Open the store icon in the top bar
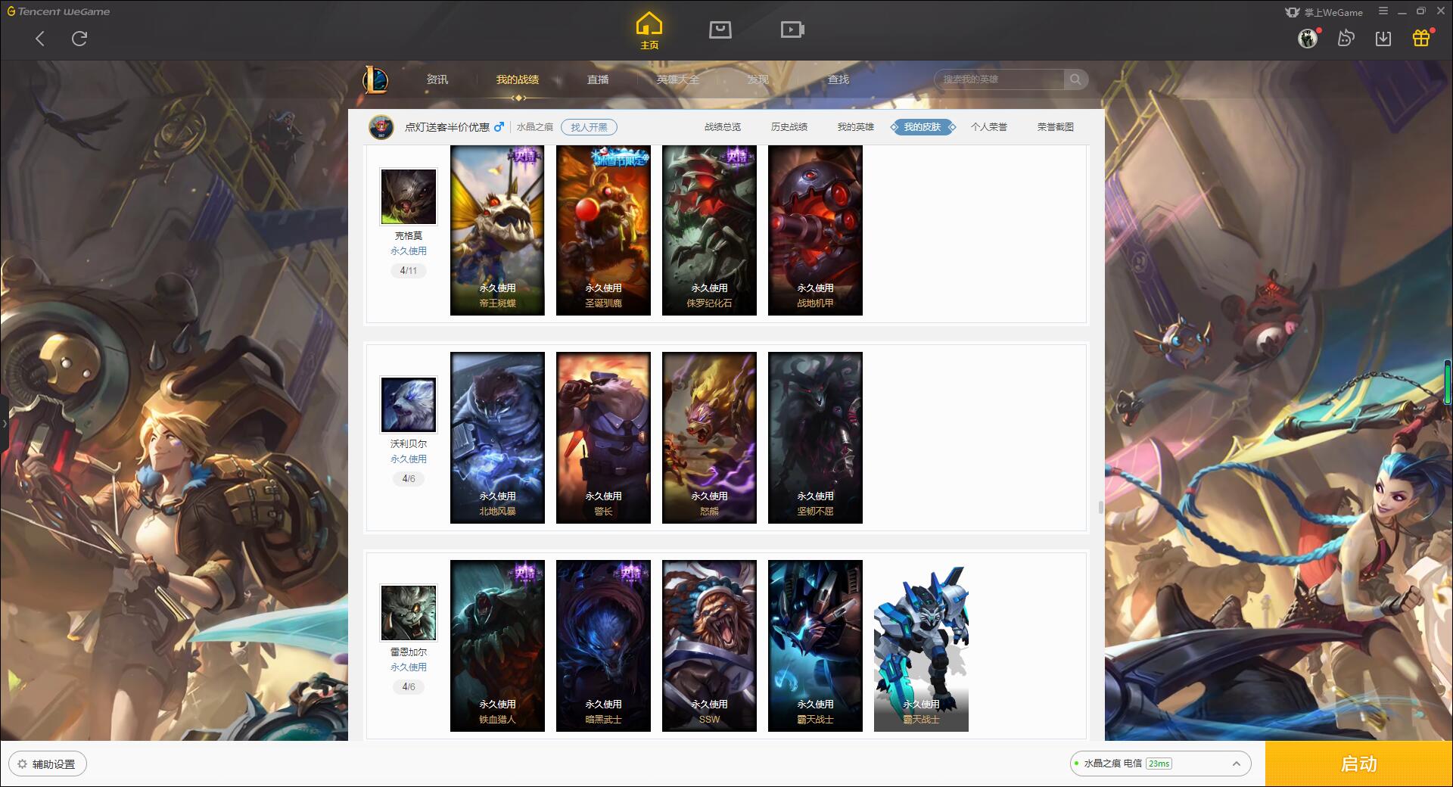Image resolution: width=1453 pixels, height=787 pixels. click(720, 30)
